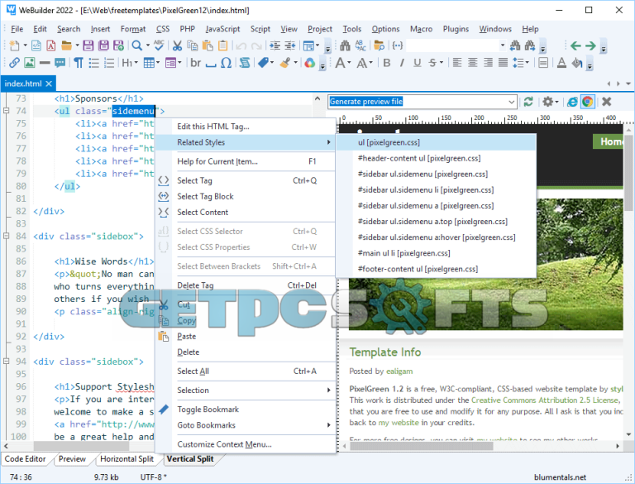Close the preview pane with the X icon
This screenshot has height=484, width=635.
pyautogui.click(x=606, y=101)
